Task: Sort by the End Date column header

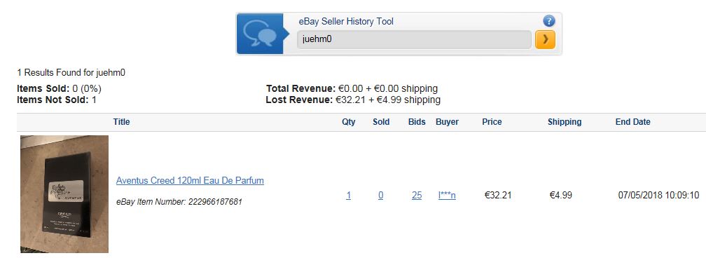Action: [633, 122]
